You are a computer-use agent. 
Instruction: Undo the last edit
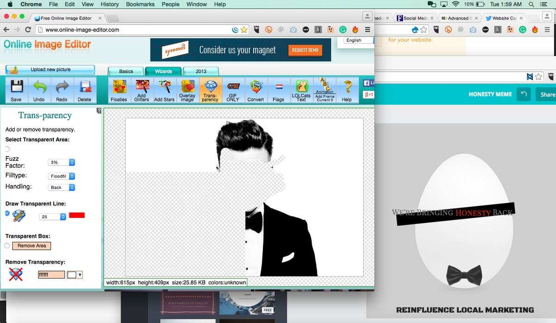pos(39,89)
